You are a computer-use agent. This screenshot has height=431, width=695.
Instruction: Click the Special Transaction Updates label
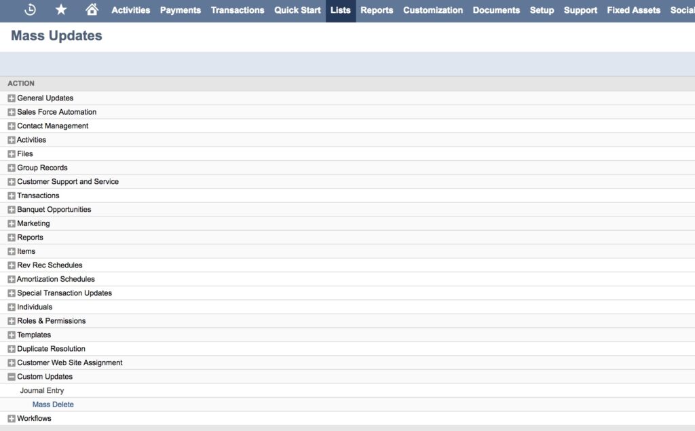(x=64, y=293)
